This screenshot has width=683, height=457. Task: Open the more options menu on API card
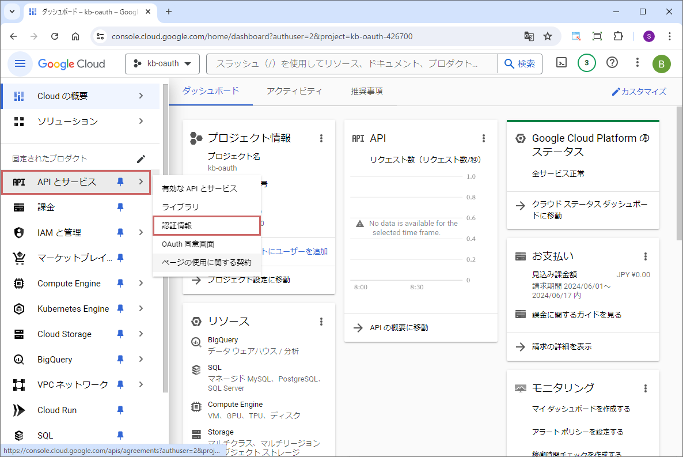click(x=484, y=138)
